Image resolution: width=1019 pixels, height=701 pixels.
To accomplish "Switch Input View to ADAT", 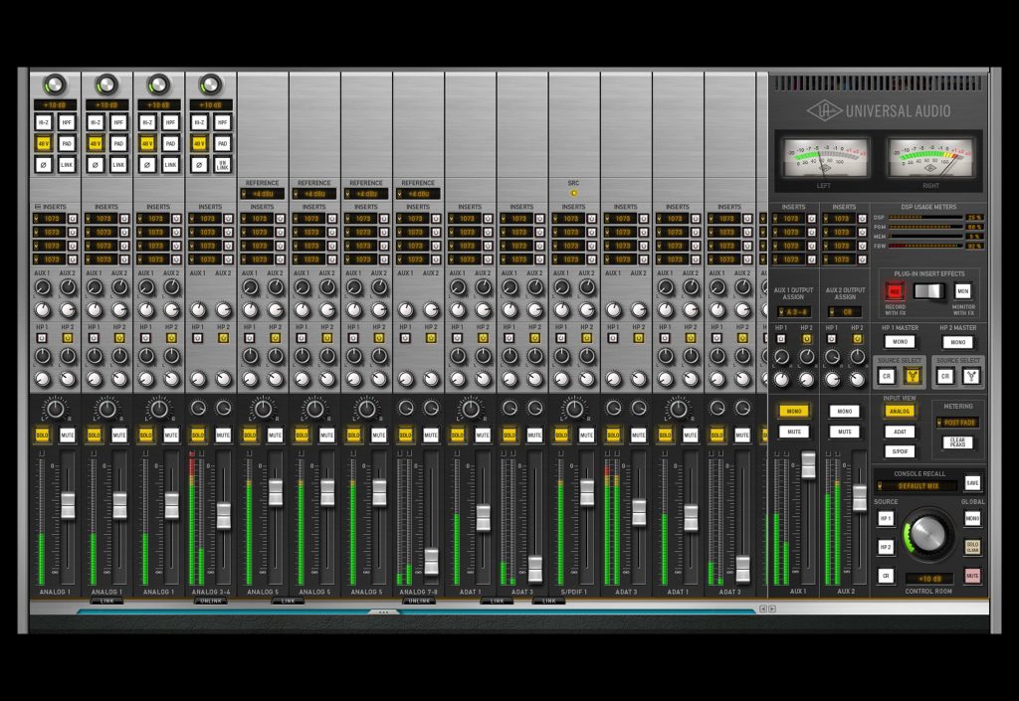I will (900, 432).
